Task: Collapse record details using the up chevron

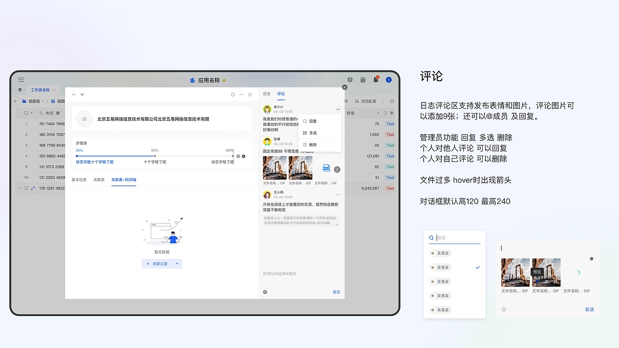Action: tap(74, 94)
